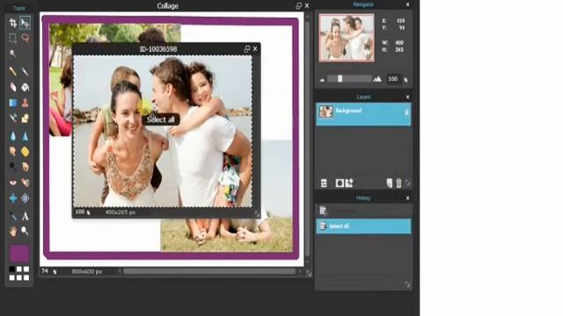The height and width of the screenshot is (316, 563).
Task: Click the Collage window horizontal scrollbar
Action: tap(209, 271)
